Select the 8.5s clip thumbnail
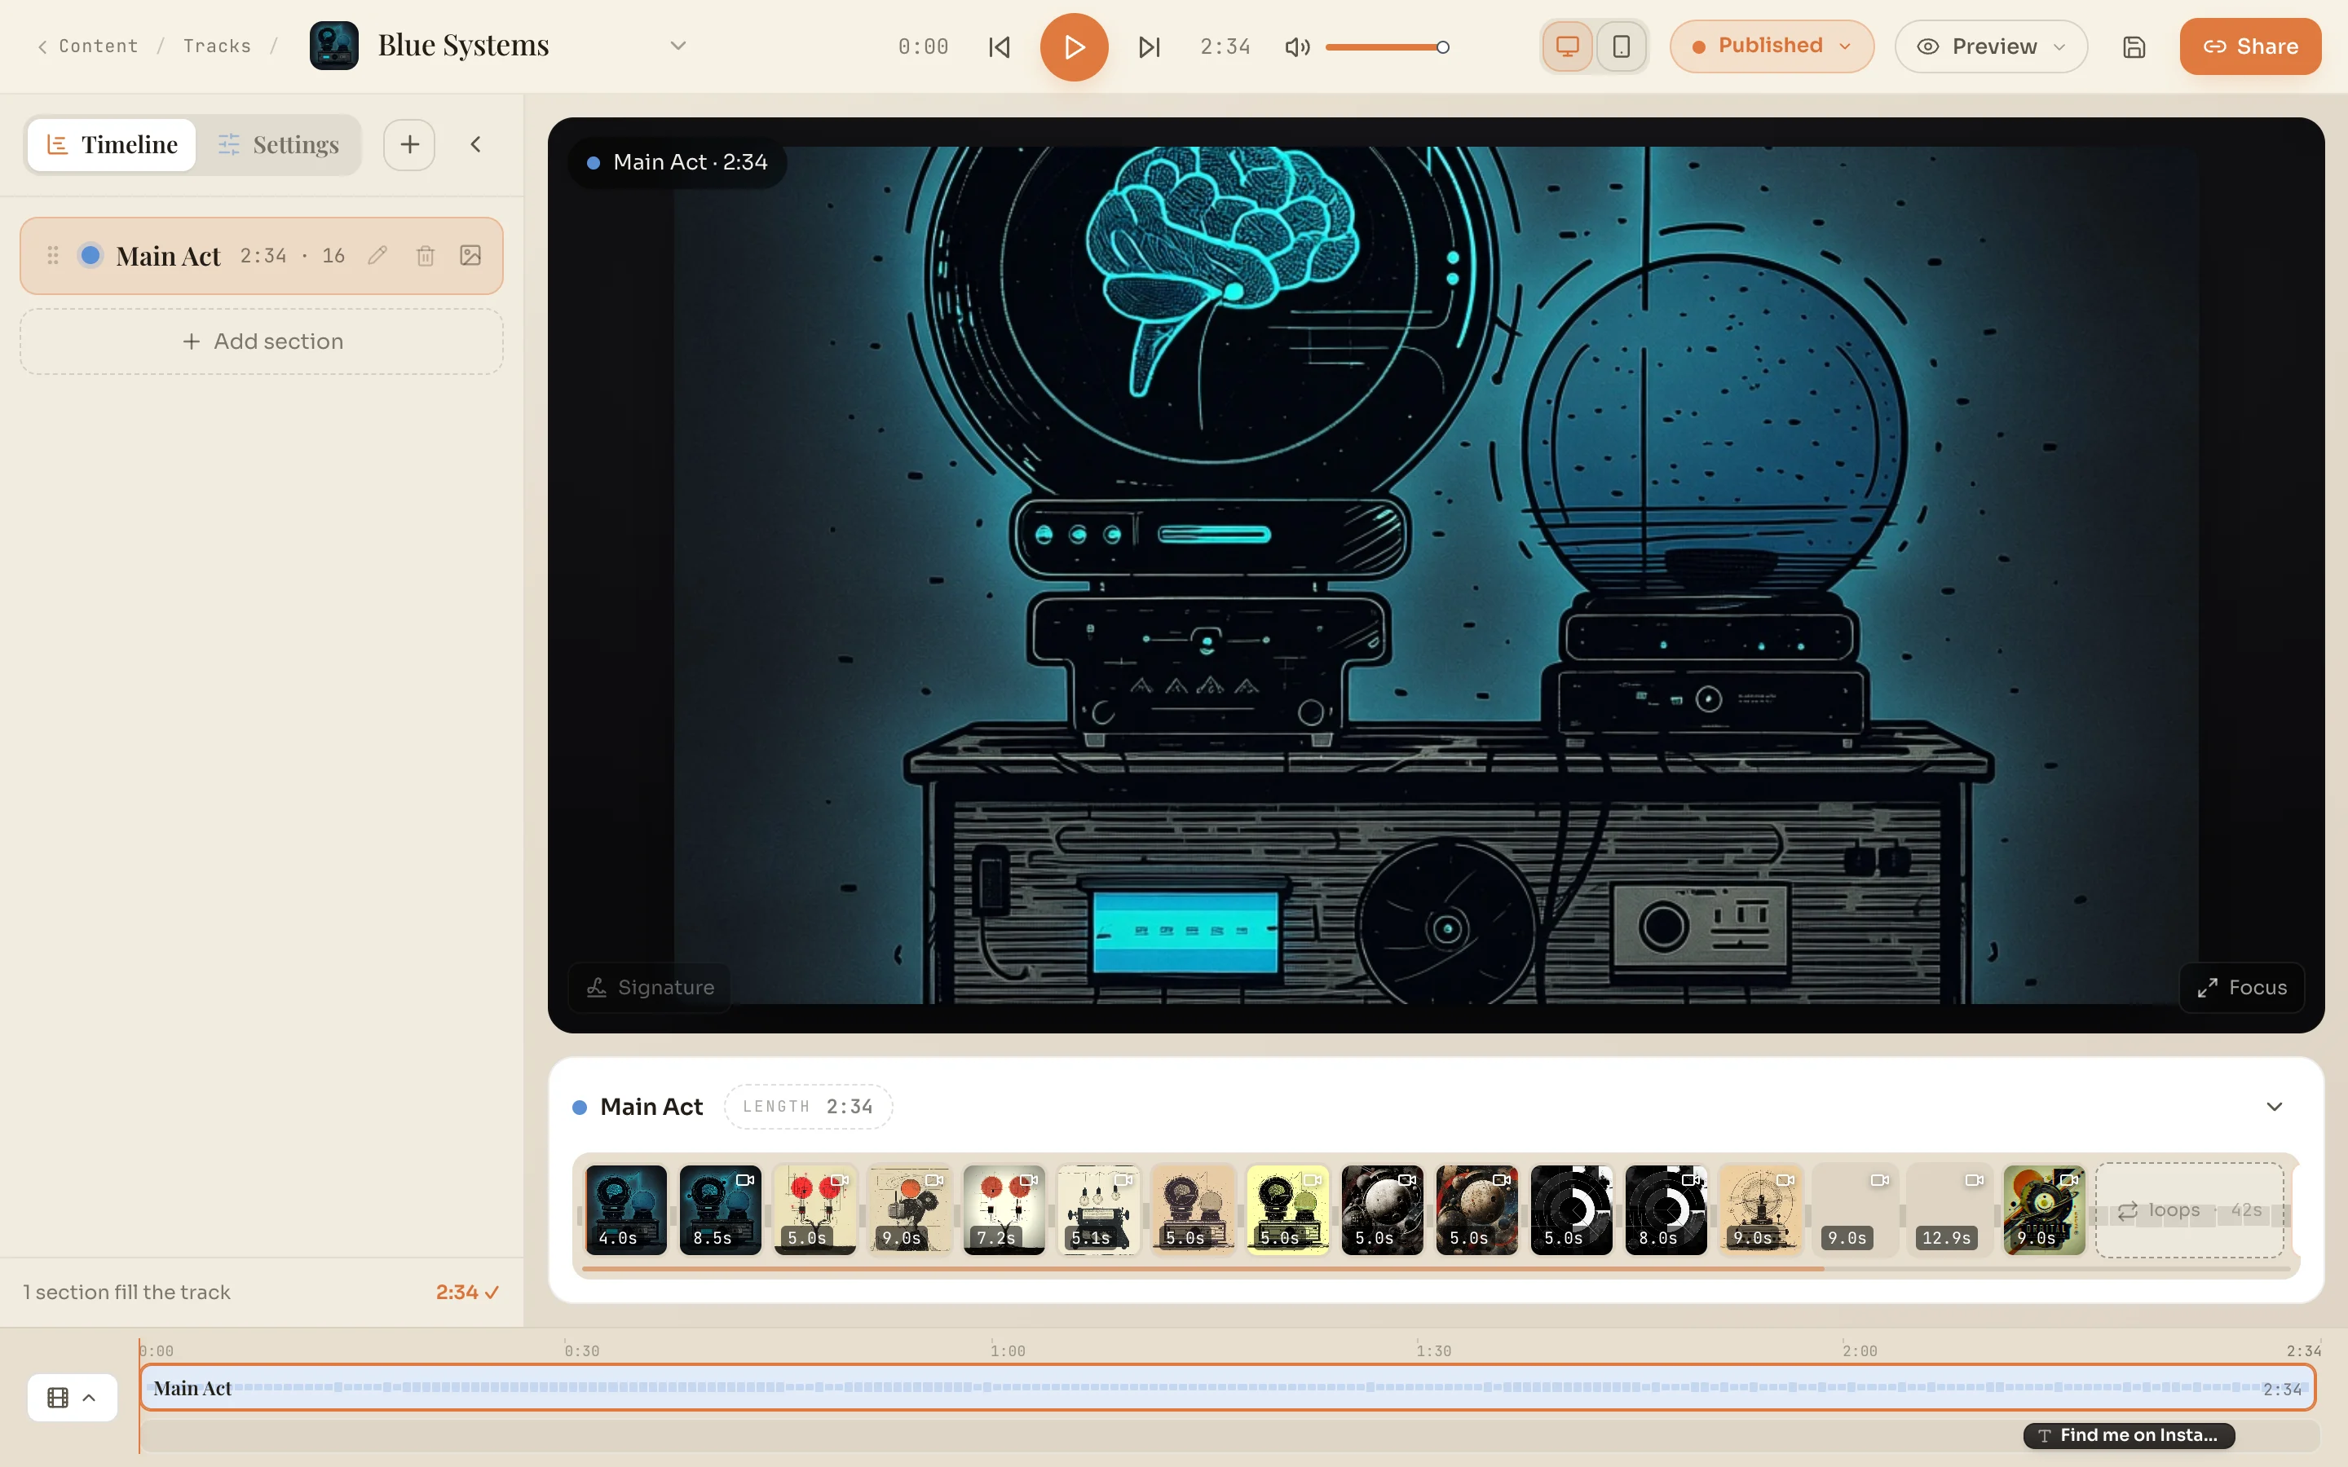The image size is (2348, 1467). point(721,1210)
